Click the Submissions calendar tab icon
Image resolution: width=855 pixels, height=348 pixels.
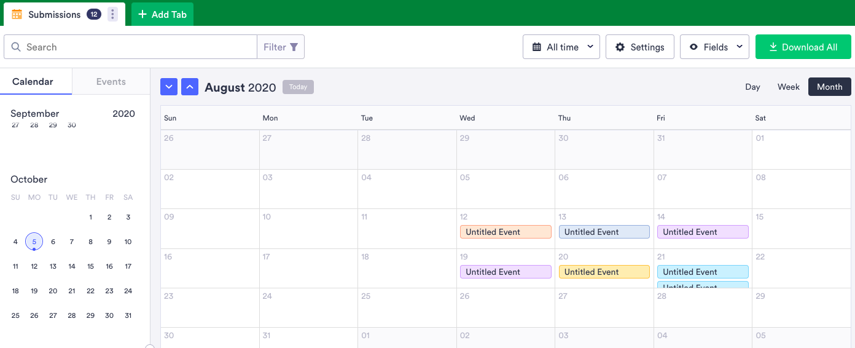point(17,14)
